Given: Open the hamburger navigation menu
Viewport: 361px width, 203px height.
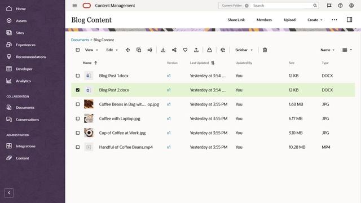Looking at the screenshot, I should (x=74, y=6).
